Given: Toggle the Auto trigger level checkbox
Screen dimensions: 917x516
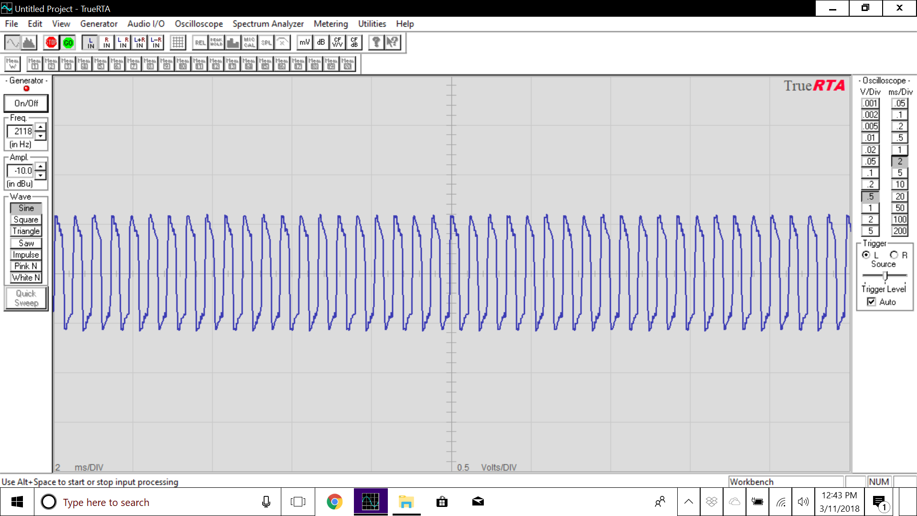Looking at the screenshot, I should [872, 302].
